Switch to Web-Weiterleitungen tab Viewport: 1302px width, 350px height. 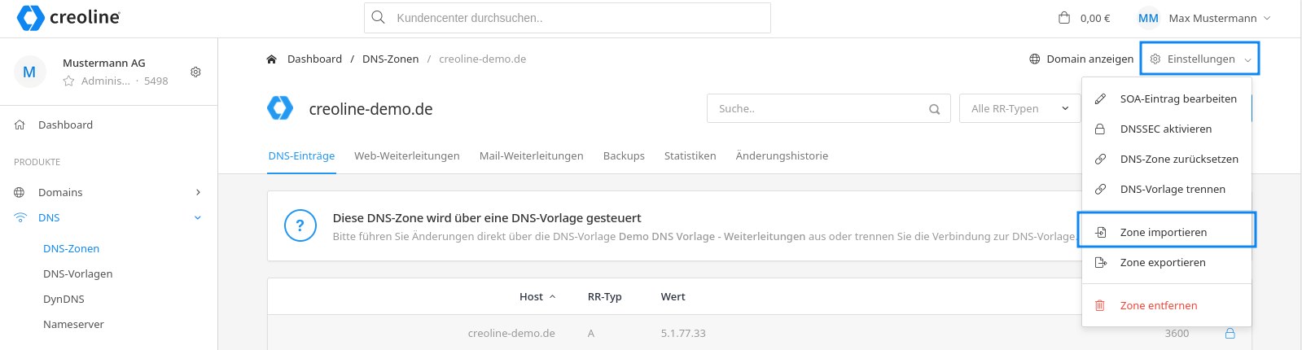click(407, 155)
